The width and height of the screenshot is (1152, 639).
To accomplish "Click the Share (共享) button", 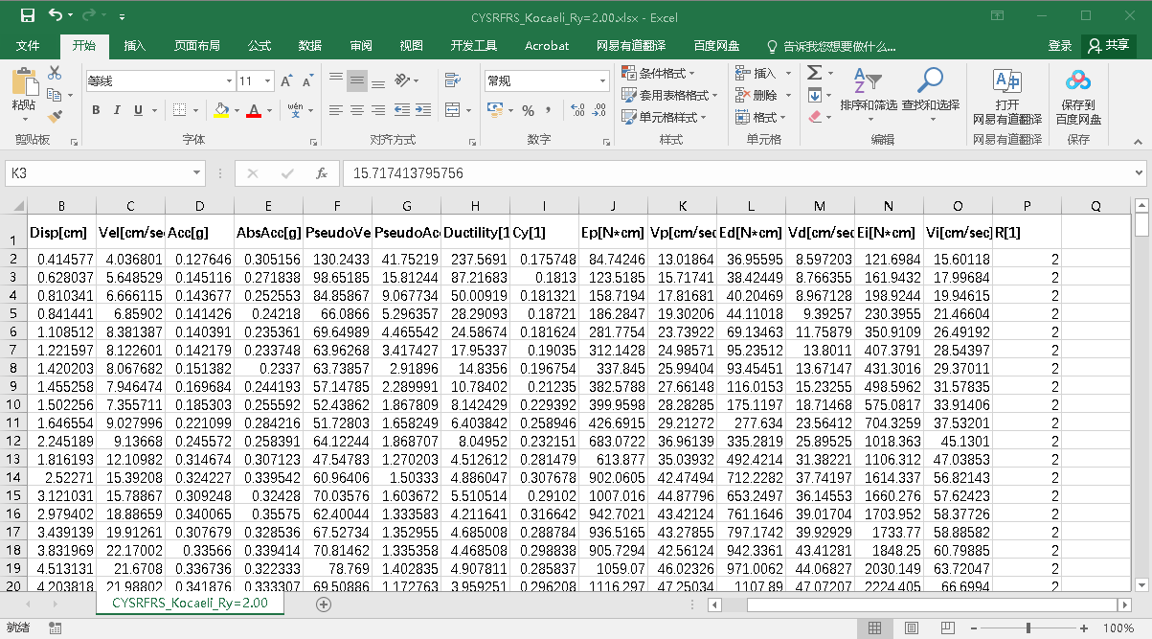I will pos(1108,46).
